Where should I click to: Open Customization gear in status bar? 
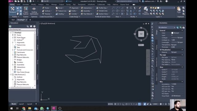[161, 104]
